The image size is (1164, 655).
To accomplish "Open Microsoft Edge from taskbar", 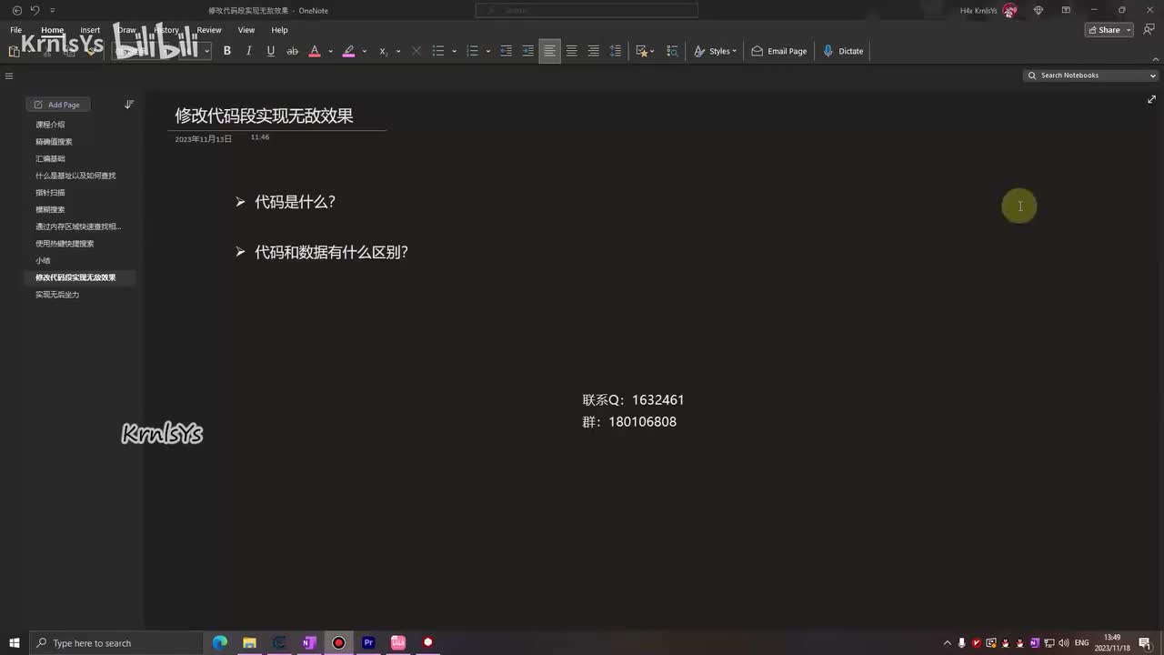I will (x=220, y=643).
